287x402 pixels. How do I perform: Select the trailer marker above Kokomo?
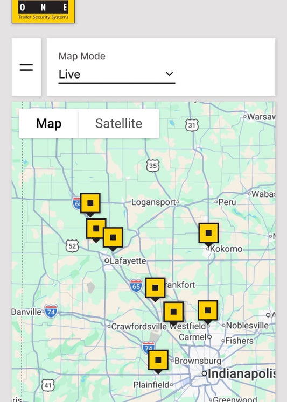click(x=209, y=235)
